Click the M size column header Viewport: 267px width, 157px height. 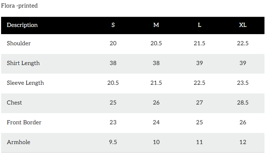(156, 25)
